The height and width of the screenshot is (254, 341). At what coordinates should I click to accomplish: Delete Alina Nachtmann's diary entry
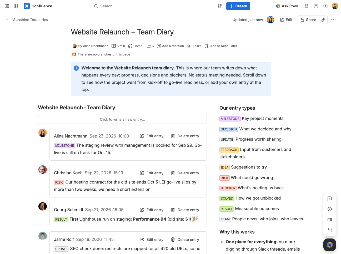(185, 136)
